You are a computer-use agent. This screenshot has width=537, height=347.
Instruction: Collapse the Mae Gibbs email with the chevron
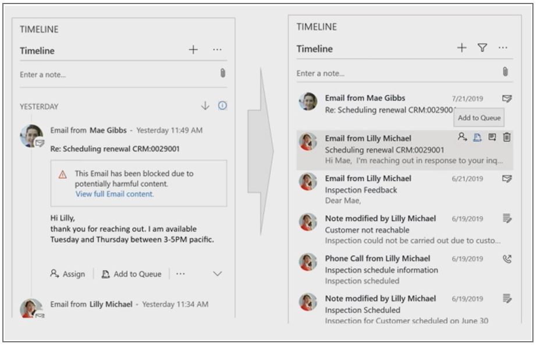pos(218,274)
